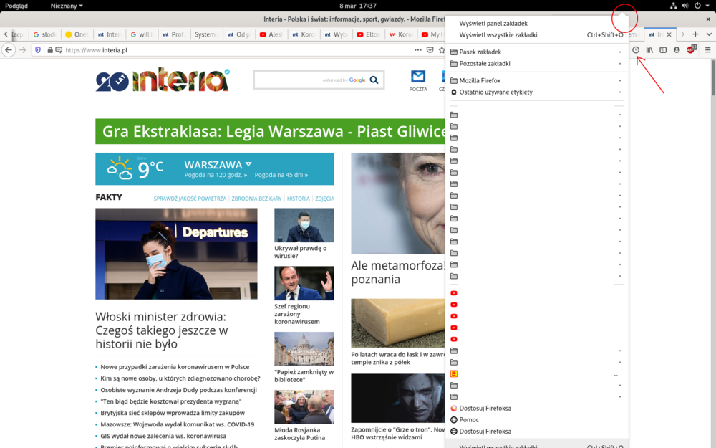Switch to the Onet tab

pos(77,34)
